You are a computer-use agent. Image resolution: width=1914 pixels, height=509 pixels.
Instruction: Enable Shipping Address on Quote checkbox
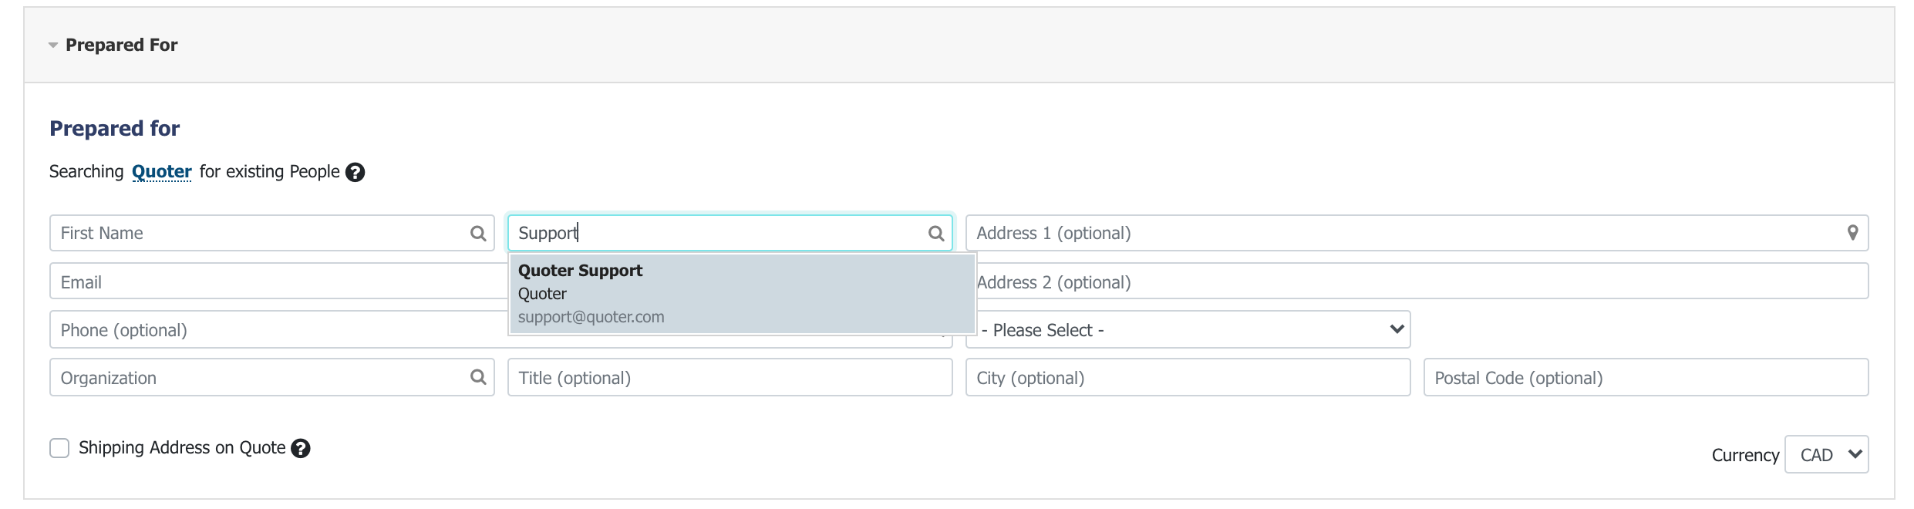point(59,448)
